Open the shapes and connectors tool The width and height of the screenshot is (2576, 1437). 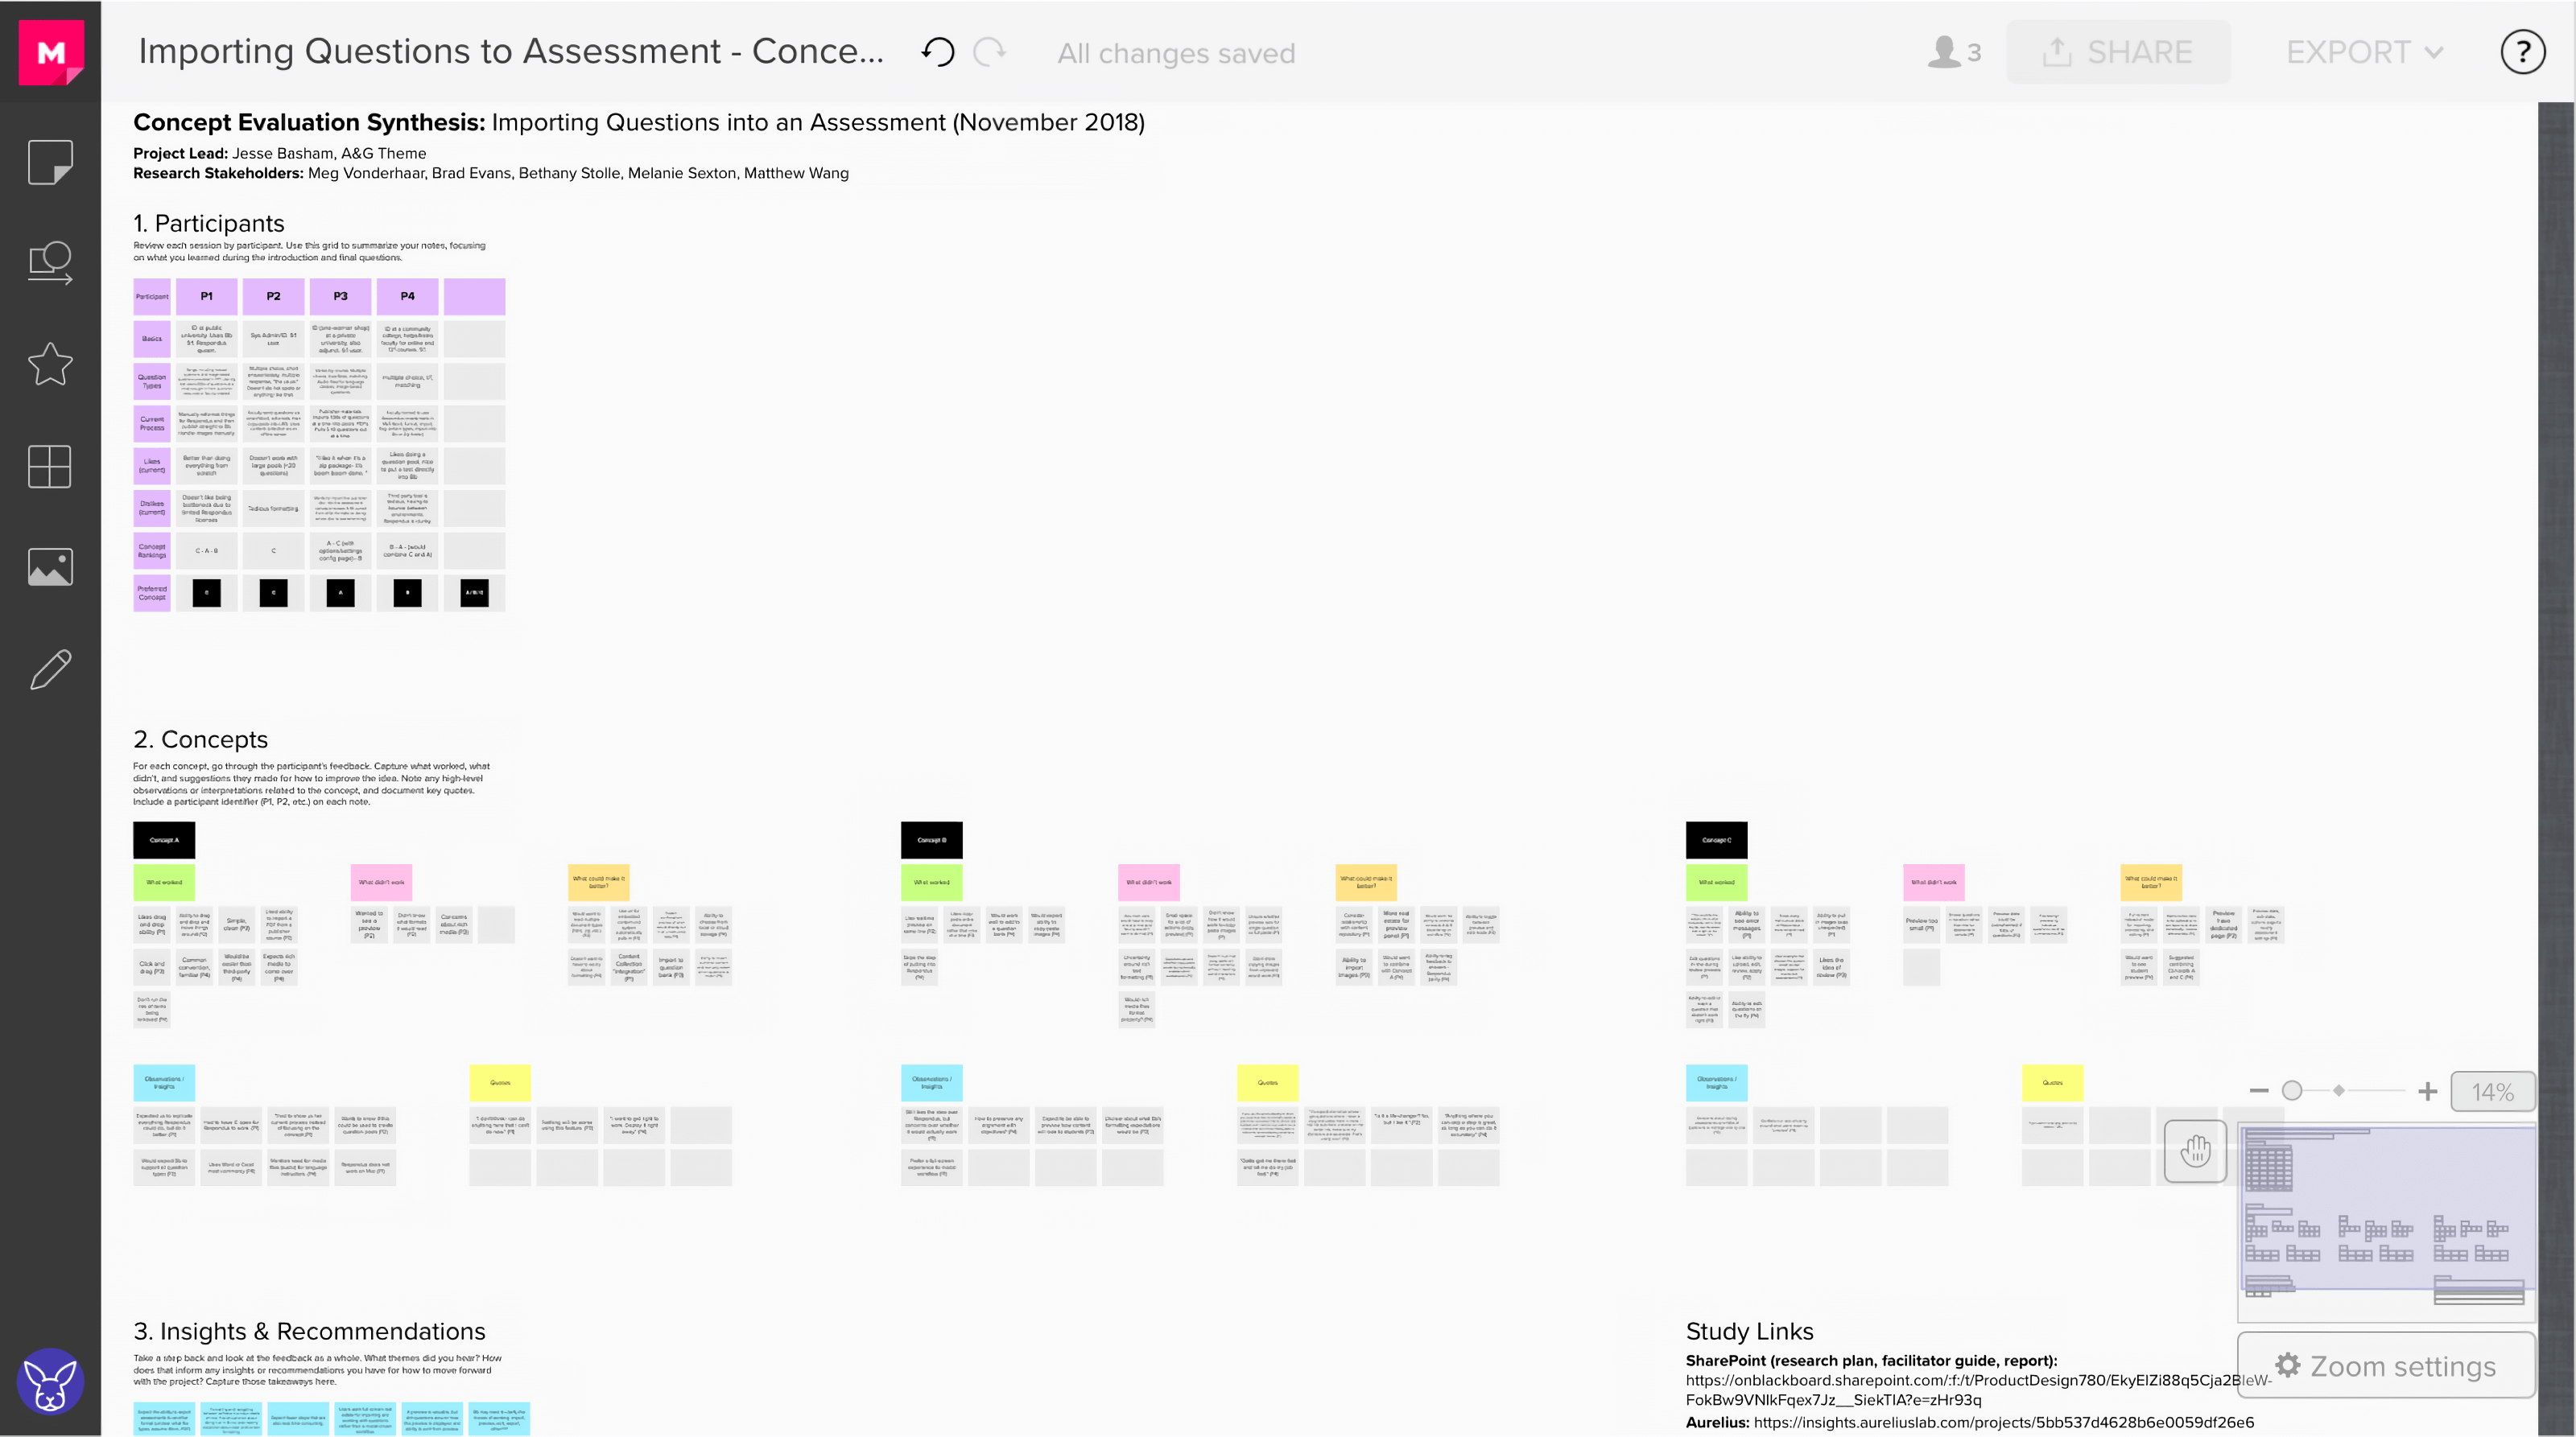coord(50,263)
